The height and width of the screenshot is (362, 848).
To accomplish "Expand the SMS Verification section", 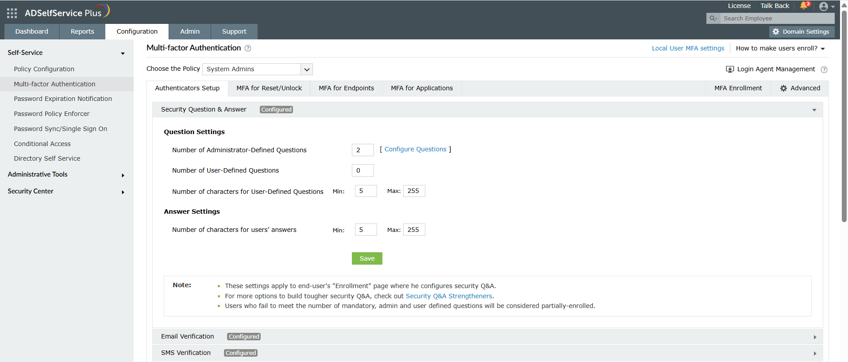I will [488, 353].
